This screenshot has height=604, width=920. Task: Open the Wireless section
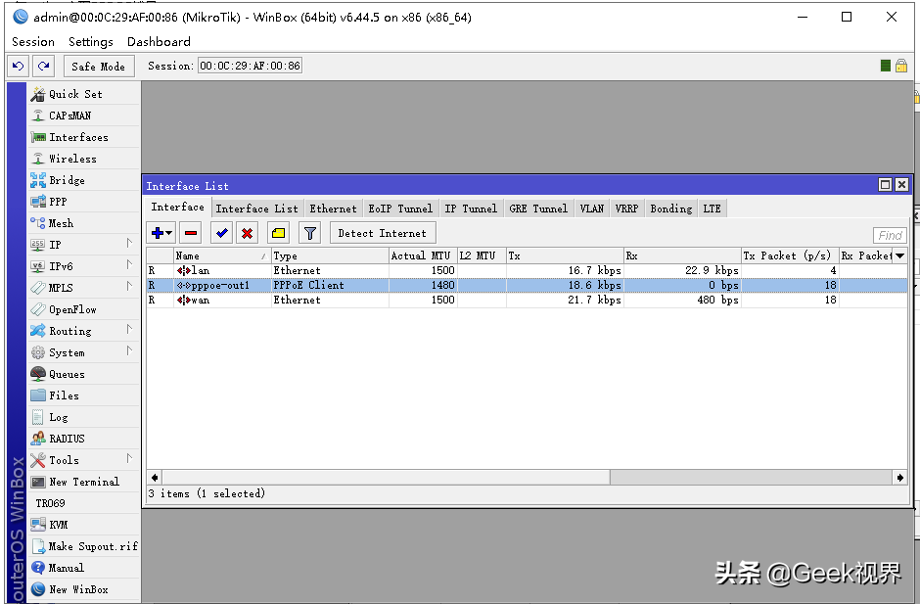84,159
